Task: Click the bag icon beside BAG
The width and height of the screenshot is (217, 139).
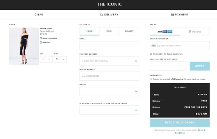Action: (x=35, y=15)
